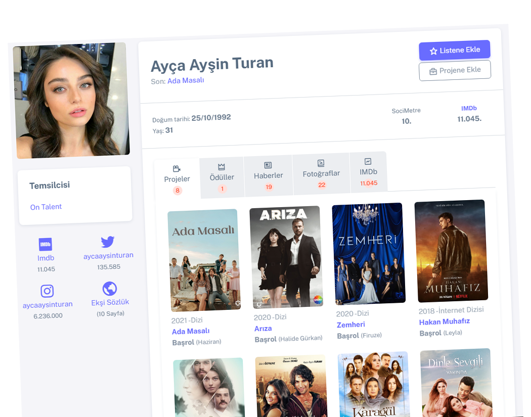The height and width of the screenshot is (417, 531).
Task: Click the Zemheri poster thumbnail
Action: pyautogui.click(x=368, y=254)
